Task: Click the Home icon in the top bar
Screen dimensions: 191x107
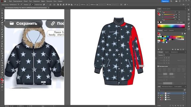Action: coord(5,1)
